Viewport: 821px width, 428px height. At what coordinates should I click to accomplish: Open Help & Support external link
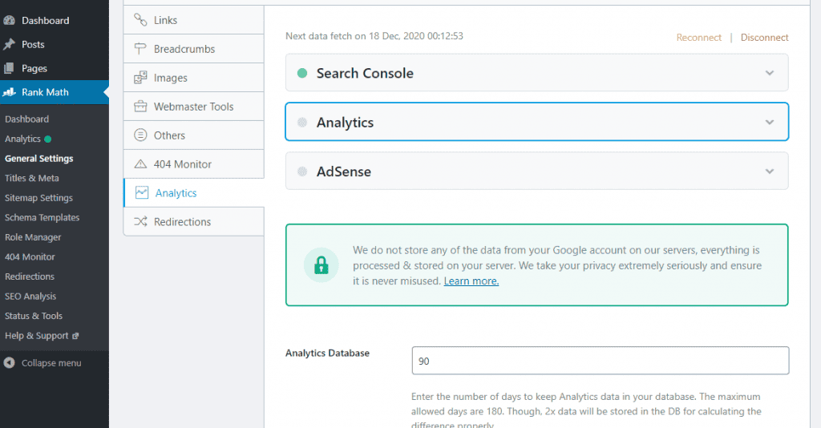click(42, 336)
